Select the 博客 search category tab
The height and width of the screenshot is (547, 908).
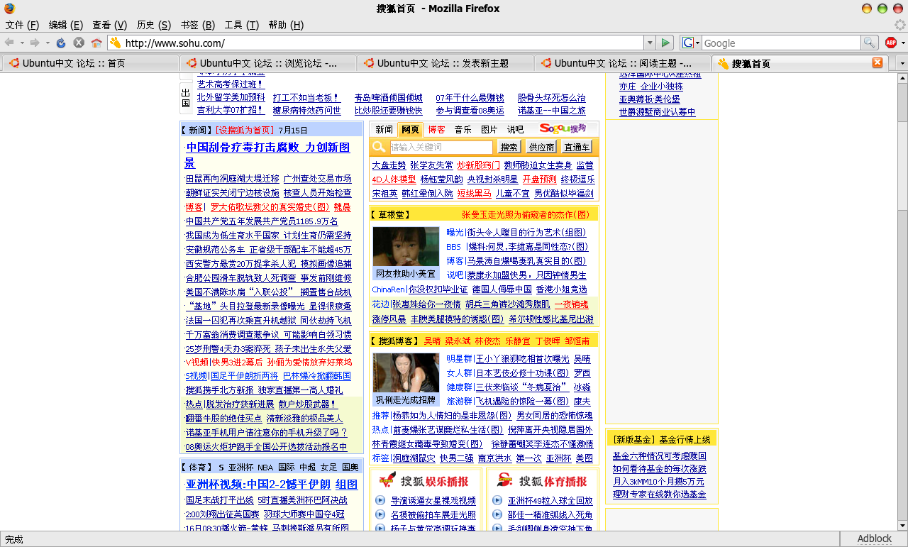click(436, 129)
